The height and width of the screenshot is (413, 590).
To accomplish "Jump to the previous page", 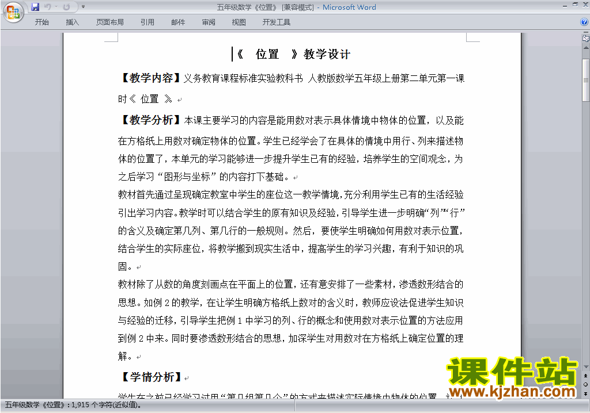I will coord(585,376).
